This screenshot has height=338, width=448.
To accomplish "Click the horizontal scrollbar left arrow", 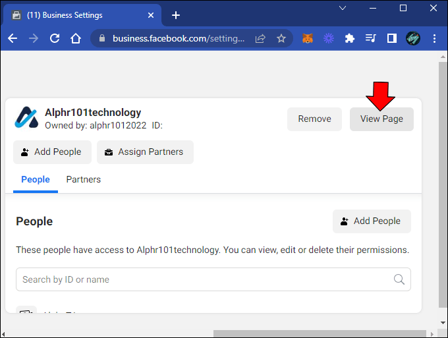I will (3, 334).
